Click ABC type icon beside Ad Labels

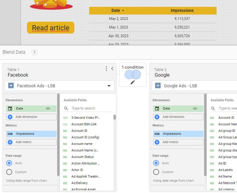[212, 170]
